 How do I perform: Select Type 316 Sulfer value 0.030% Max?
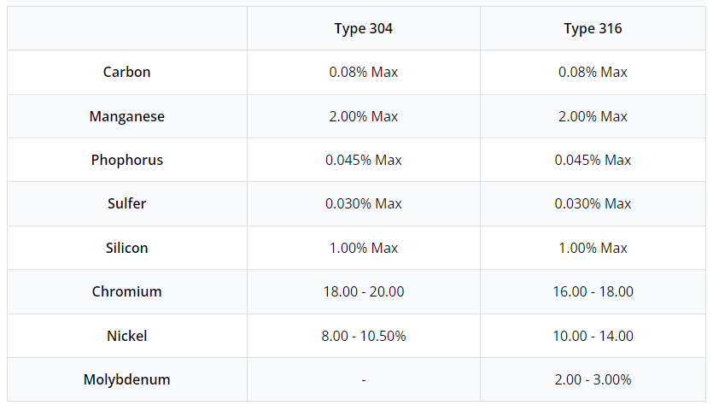pyautogui.click(x=593, y=203)
